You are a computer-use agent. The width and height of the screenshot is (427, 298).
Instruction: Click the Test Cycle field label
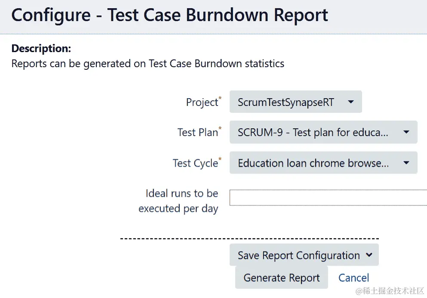click(x=195, y=163)
